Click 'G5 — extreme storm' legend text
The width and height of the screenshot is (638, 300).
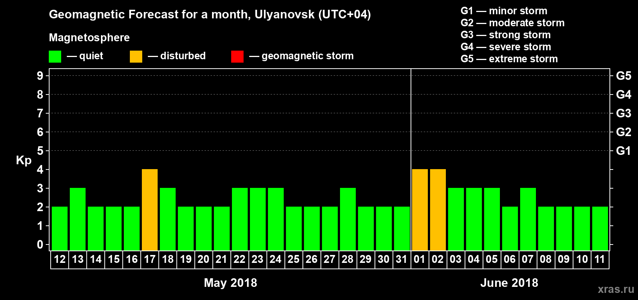[509, 59]
